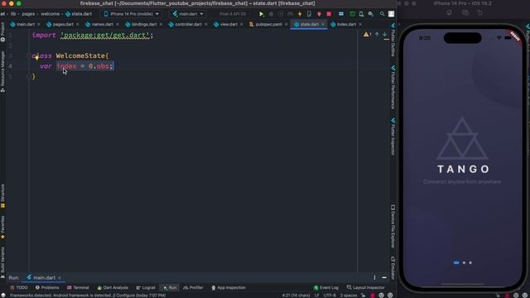Click the 'pages' breadcrumb in navigation bar

[x=28, y=14]
